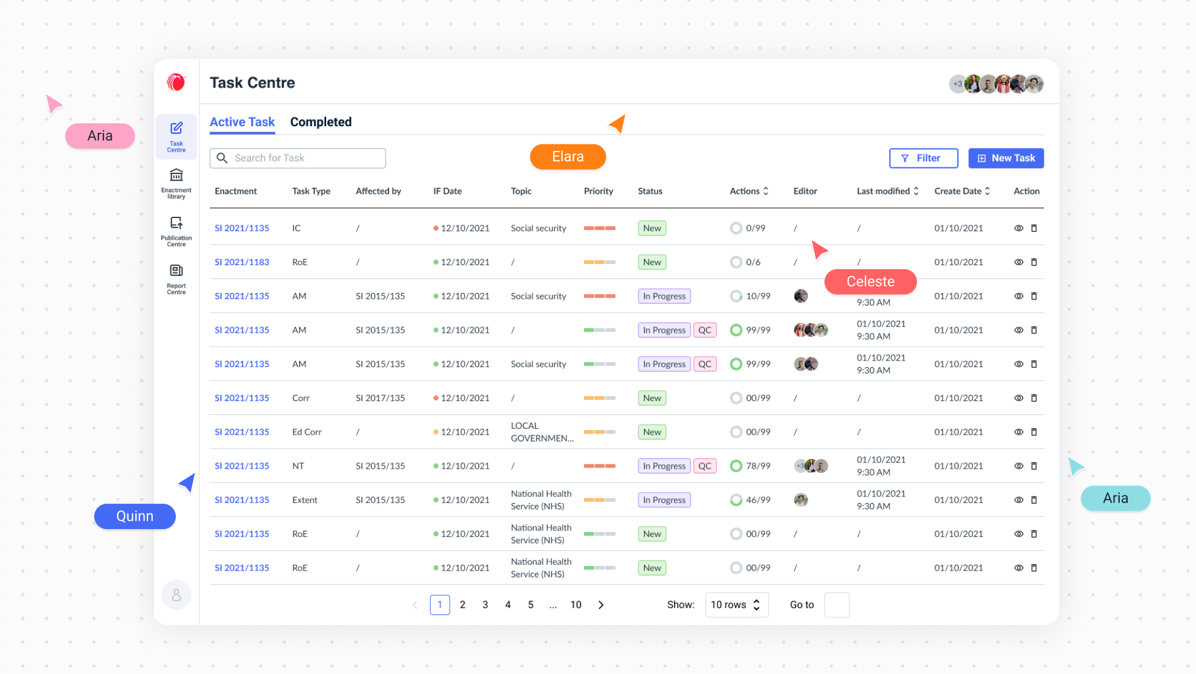
Task: Click the red app logo
Action: pyautogui.click(x=176, y=82)
